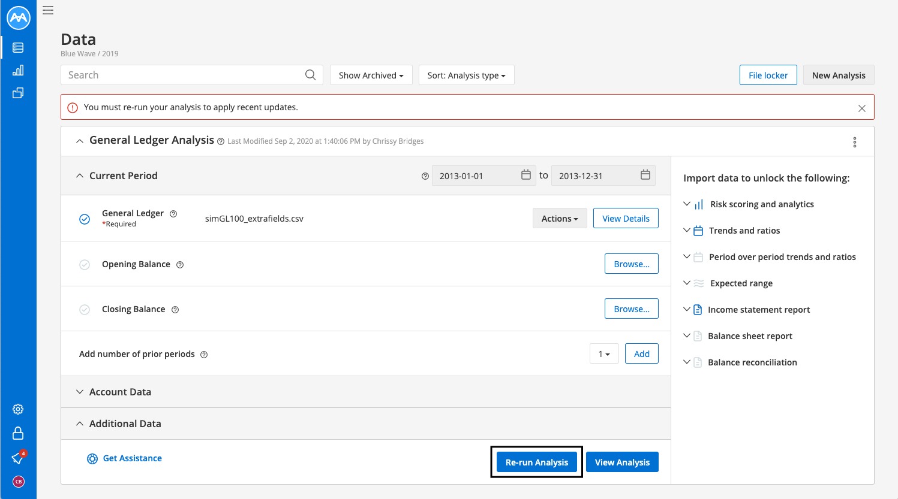
Task: Click General Ledger help icon
Action: tap(173, 214)
